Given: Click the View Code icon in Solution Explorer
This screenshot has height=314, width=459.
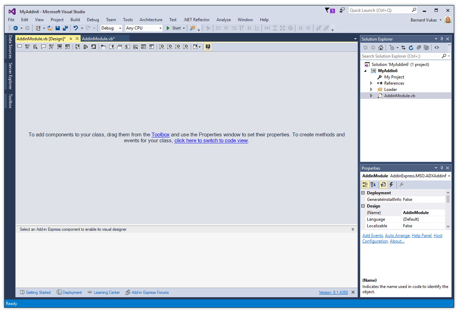Looking at the screenshot, I should click(x=437, y=48).
